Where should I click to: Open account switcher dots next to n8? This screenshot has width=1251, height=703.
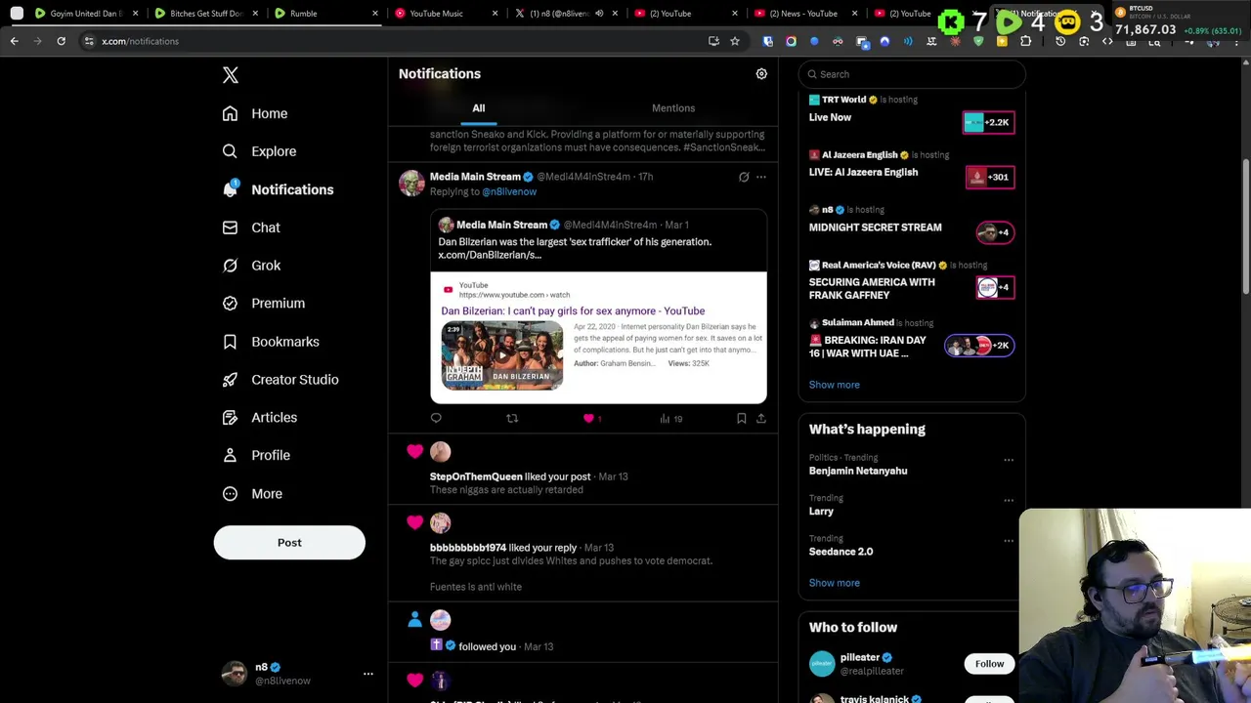[x=368, y=674]
